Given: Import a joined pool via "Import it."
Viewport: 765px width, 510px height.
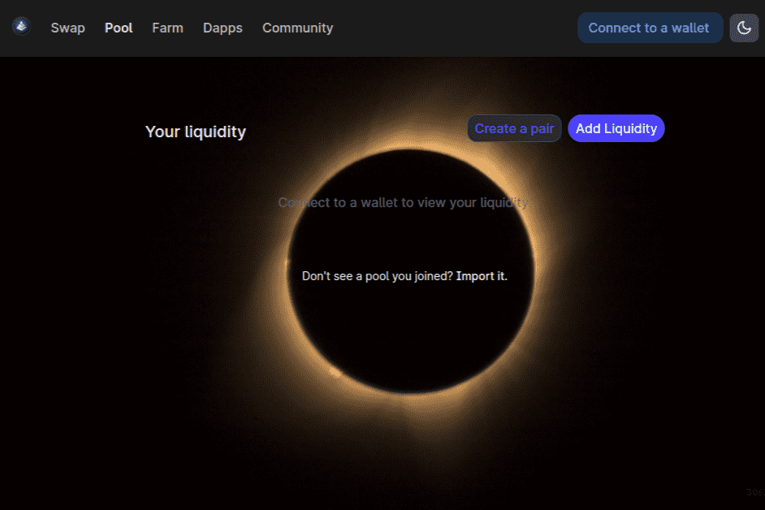Looking at the screenshot, I should tap(482, 275).
